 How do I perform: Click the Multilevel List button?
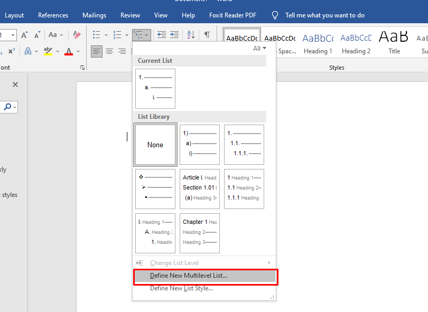point(142,35)
